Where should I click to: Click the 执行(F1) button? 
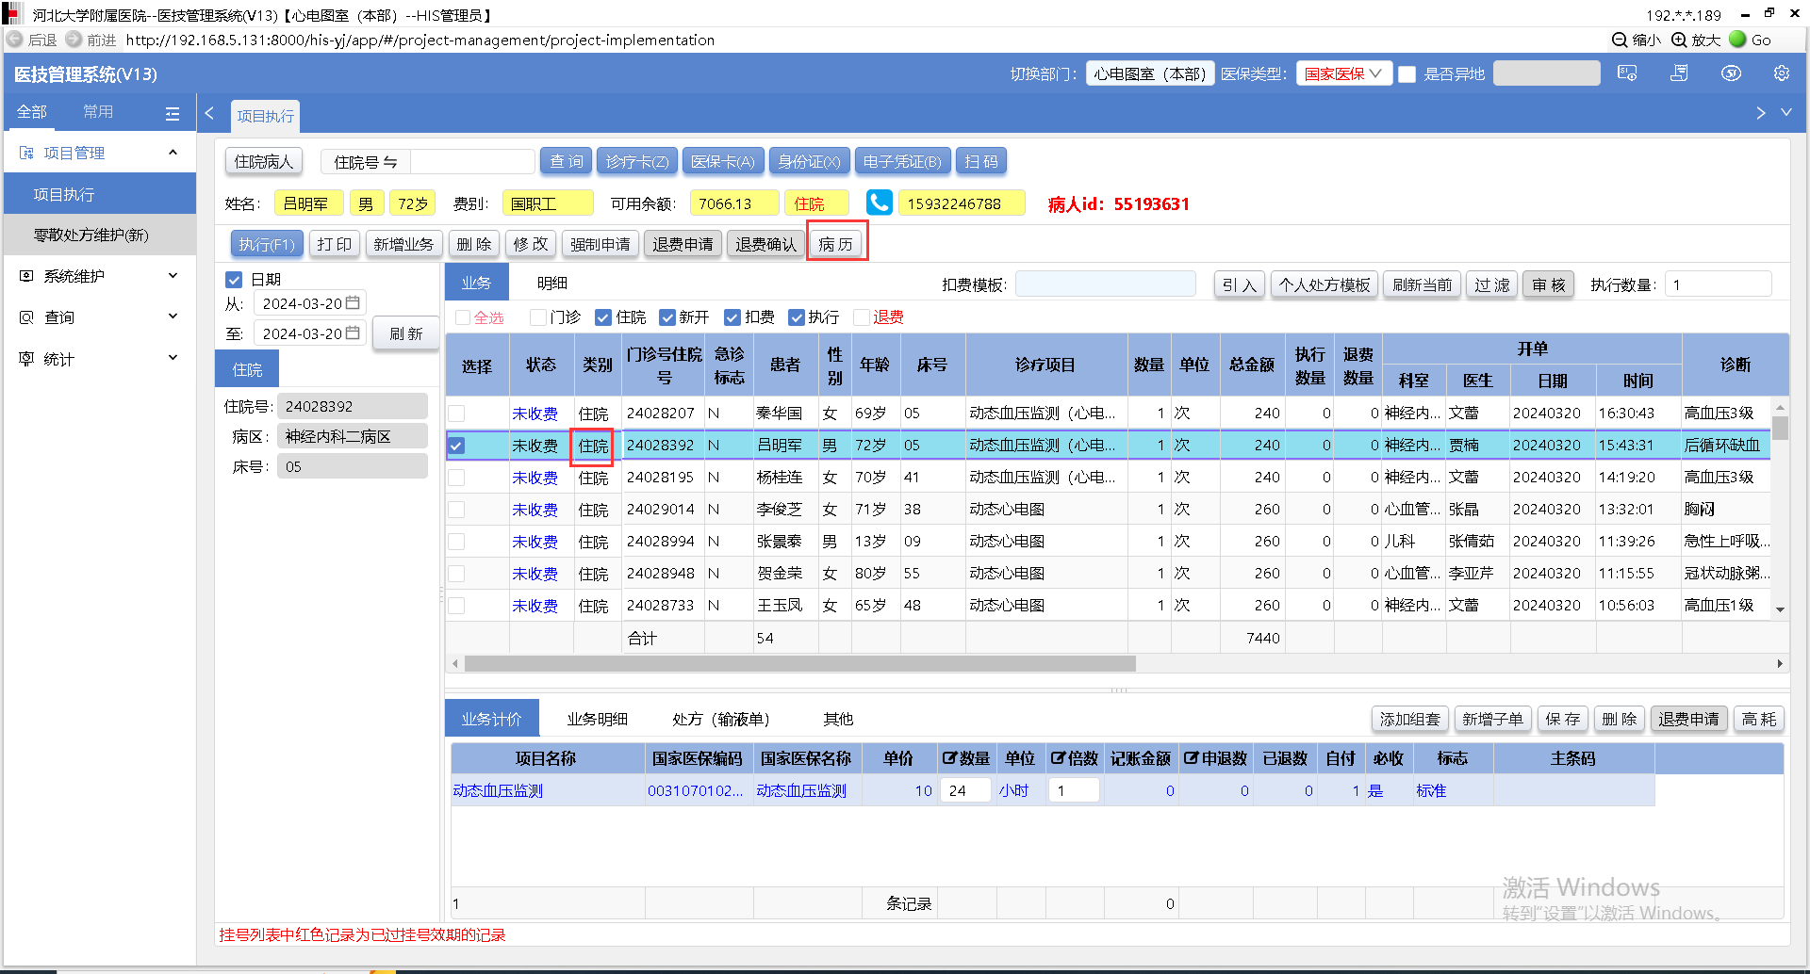click(267, 244)
